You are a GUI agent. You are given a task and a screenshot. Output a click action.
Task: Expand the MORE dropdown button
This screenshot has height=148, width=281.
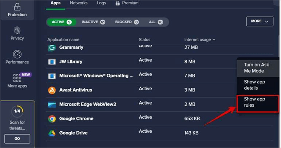[260, 21]
